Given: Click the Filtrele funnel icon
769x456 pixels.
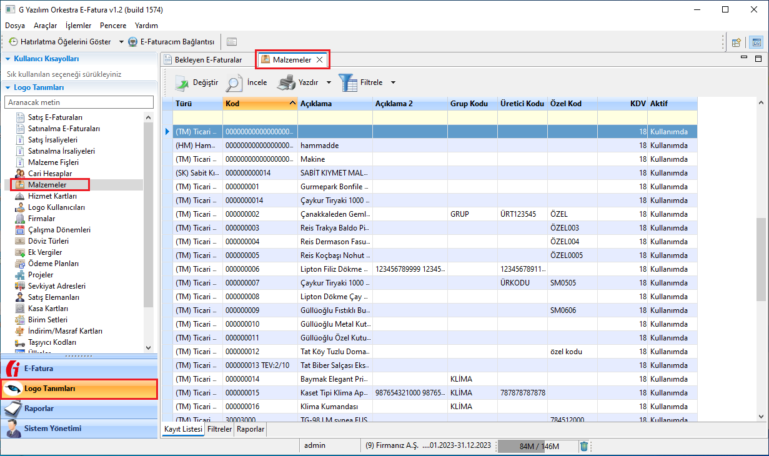Looking at the screenshot, I should coord(348,82).
